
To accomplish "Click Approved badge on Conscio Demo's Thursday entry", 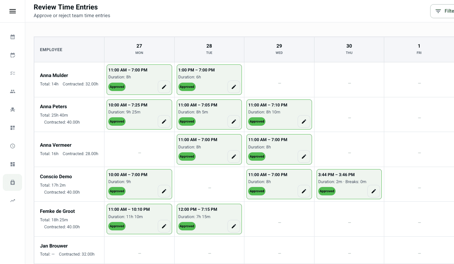I will [327, 191].
